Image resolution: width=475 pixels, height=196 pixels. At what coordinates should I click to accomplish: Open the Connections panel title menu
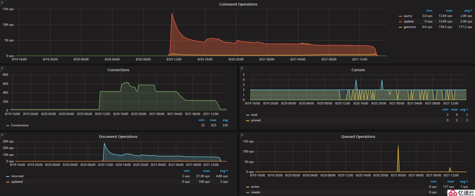[x=118, y=70]
